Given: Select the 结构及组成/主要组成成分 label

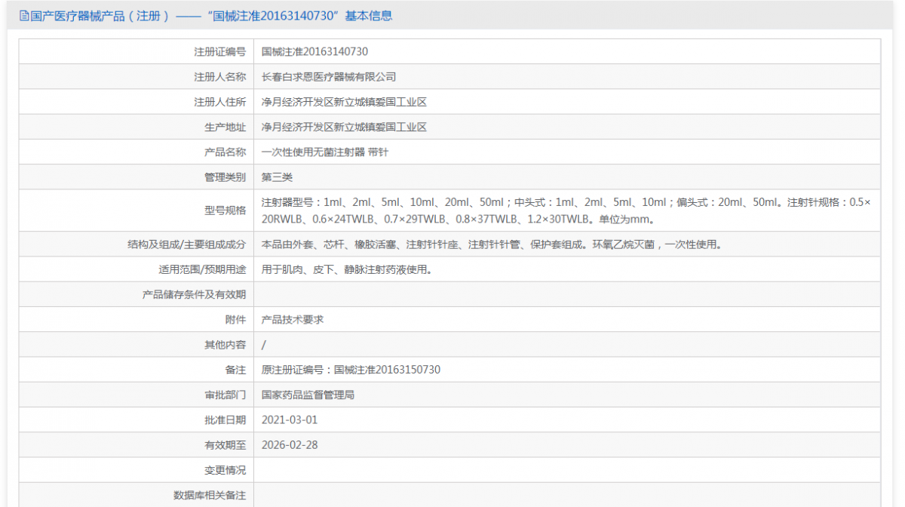Looking at the screenshot, I should (187, 244).
